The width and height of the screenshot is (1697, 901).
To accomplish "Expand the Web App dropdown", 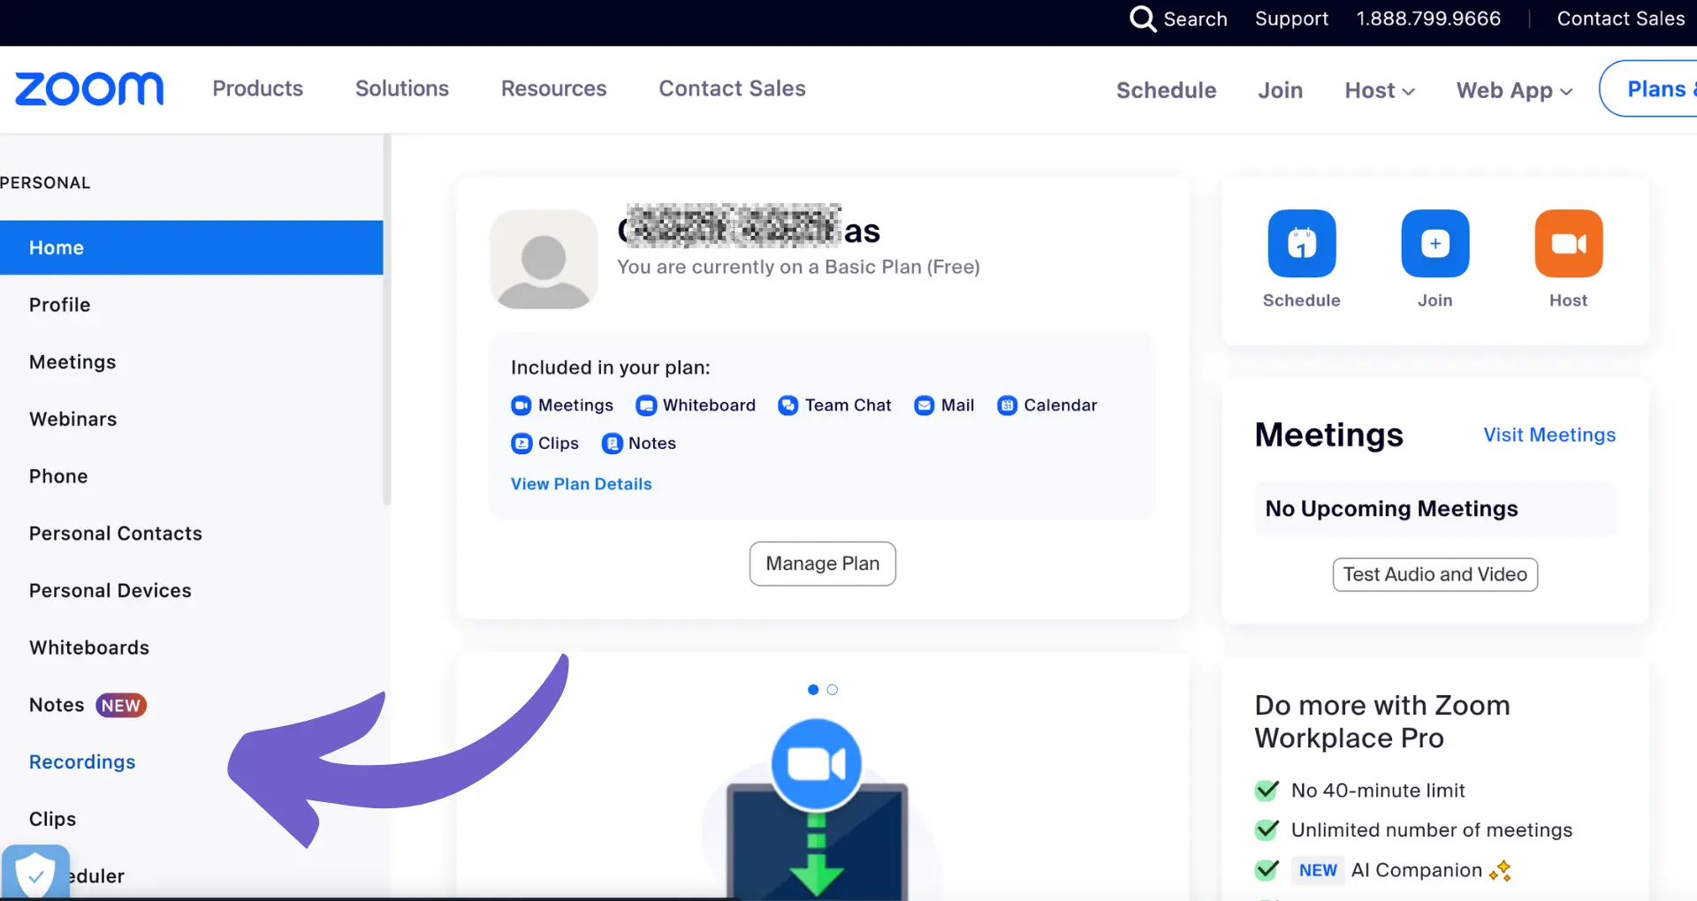I will [1514, 90].
